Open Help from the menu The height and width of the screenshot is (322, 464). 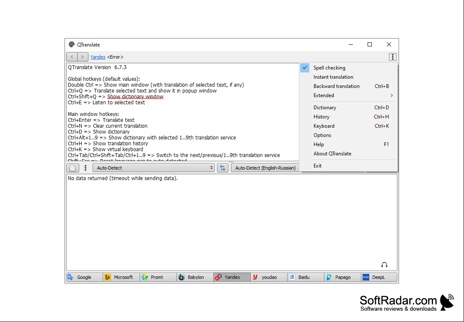coord(348,144)
